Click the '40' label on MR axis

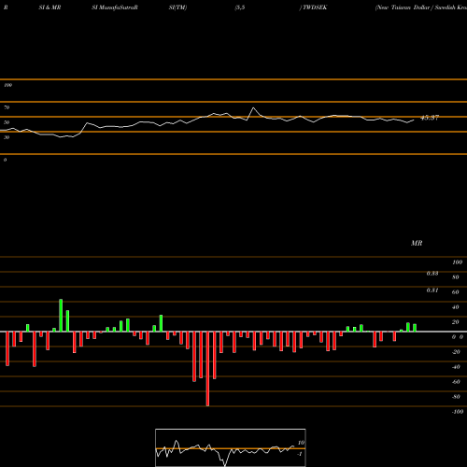click(456, 307)
